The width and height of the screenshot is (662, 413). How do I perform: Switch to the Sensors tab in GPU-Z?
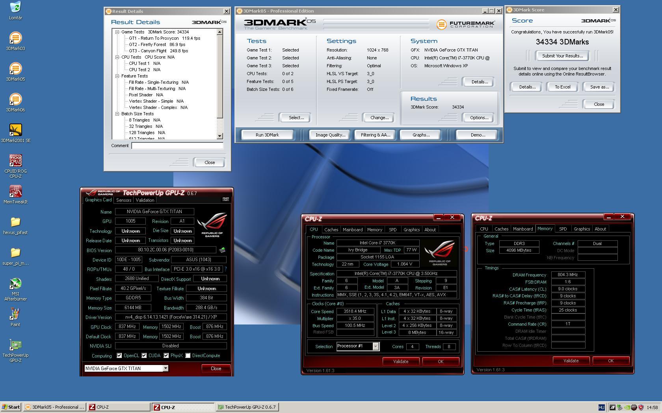coord(124,200)
